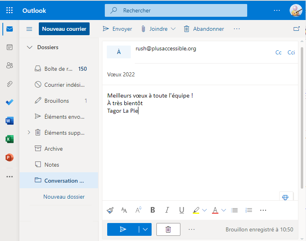Screen dimensions: 306x241
Task: Open Calendar from the left rail
Action: (10, 47)
